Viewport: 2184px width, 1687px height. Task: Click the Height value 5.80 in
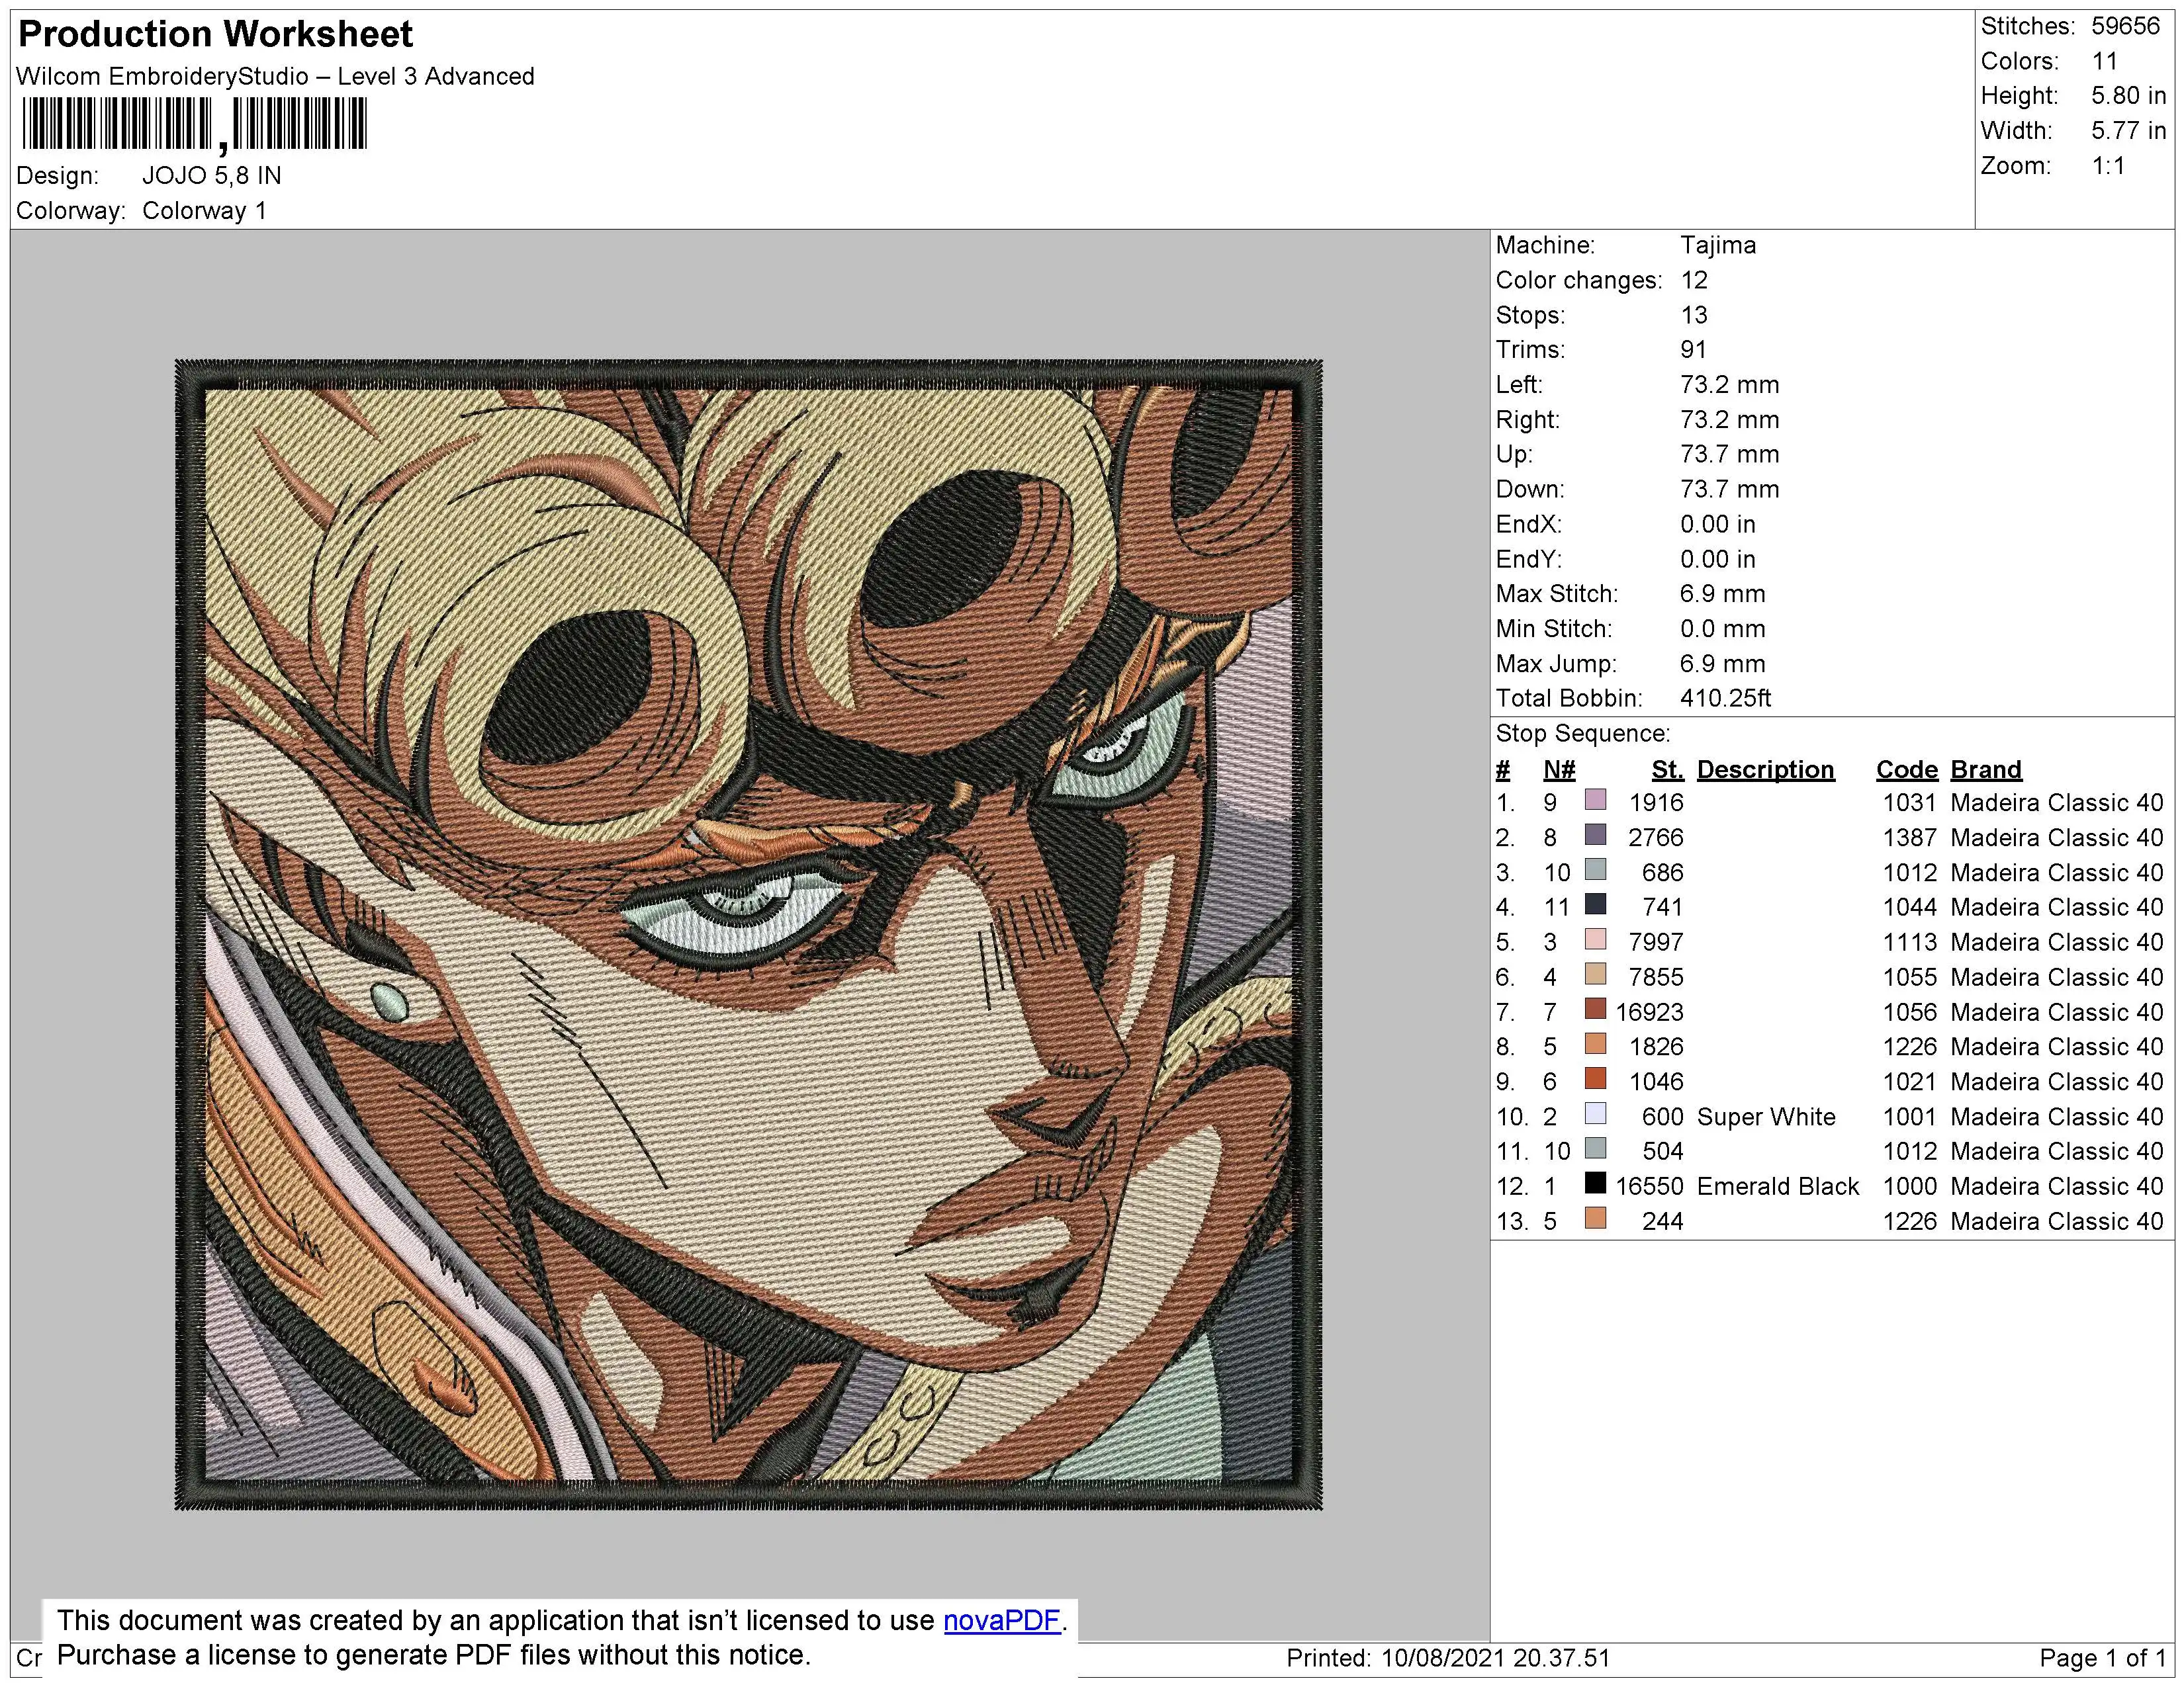2128,96
